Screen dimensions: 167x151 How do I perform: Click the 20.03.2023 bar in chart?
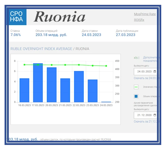(x=52, y=85)
